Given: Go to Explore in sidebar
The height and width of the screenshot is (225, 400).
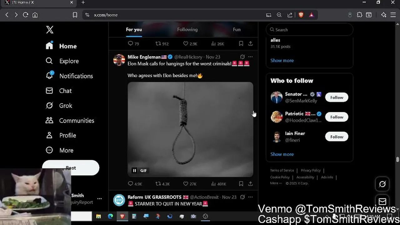Looking at the screenshot, I should (62, 61).
